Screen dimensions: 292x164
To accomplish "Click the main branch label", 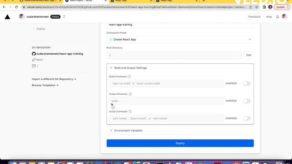I will pyautogui.click(x=40, y=60).
